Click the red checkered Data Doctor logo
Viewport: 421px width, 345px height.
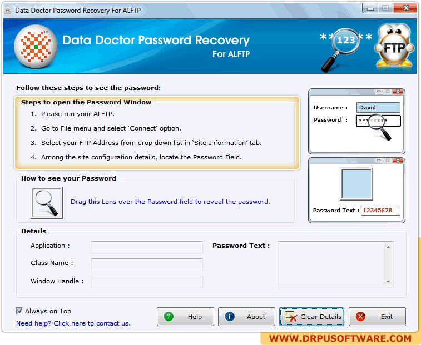click(x=36, y=47)
